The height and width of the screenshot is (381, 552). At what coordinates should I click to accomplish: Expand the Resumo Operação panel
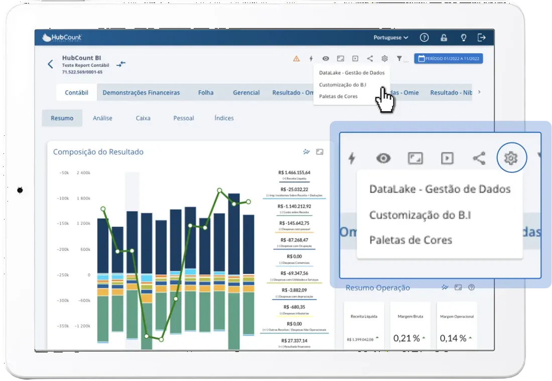pyautogui.click(x=458, y=287)
